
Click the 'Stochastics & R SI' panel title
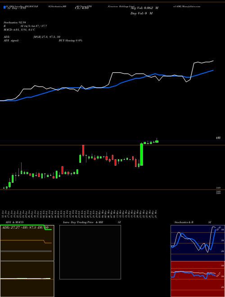tap(193, 222)
